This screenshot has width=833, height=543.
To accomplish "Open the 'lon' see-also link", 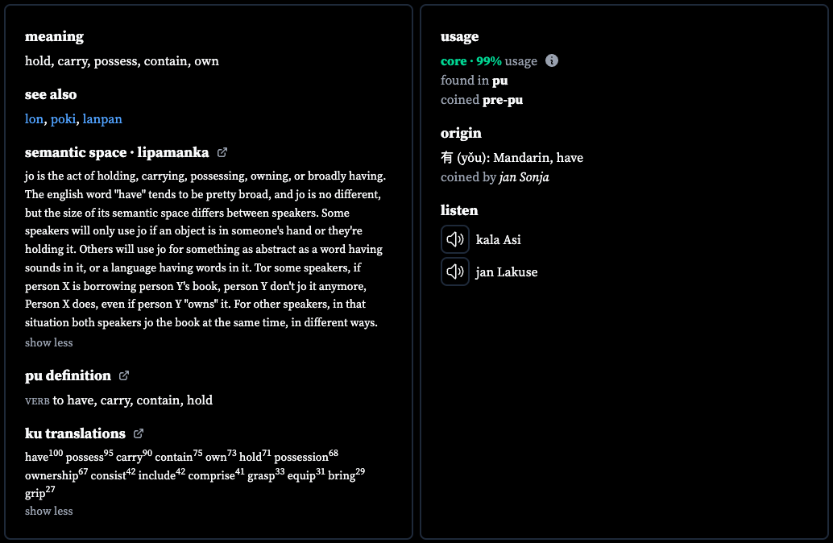I will tap(34, 119).
